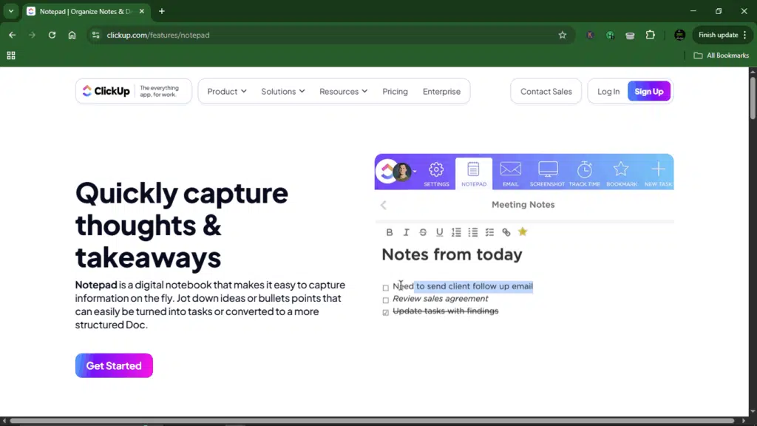Check the 'Review sales agreement' box
Viewport: 757px width, 426px height.
coord(385,300)
